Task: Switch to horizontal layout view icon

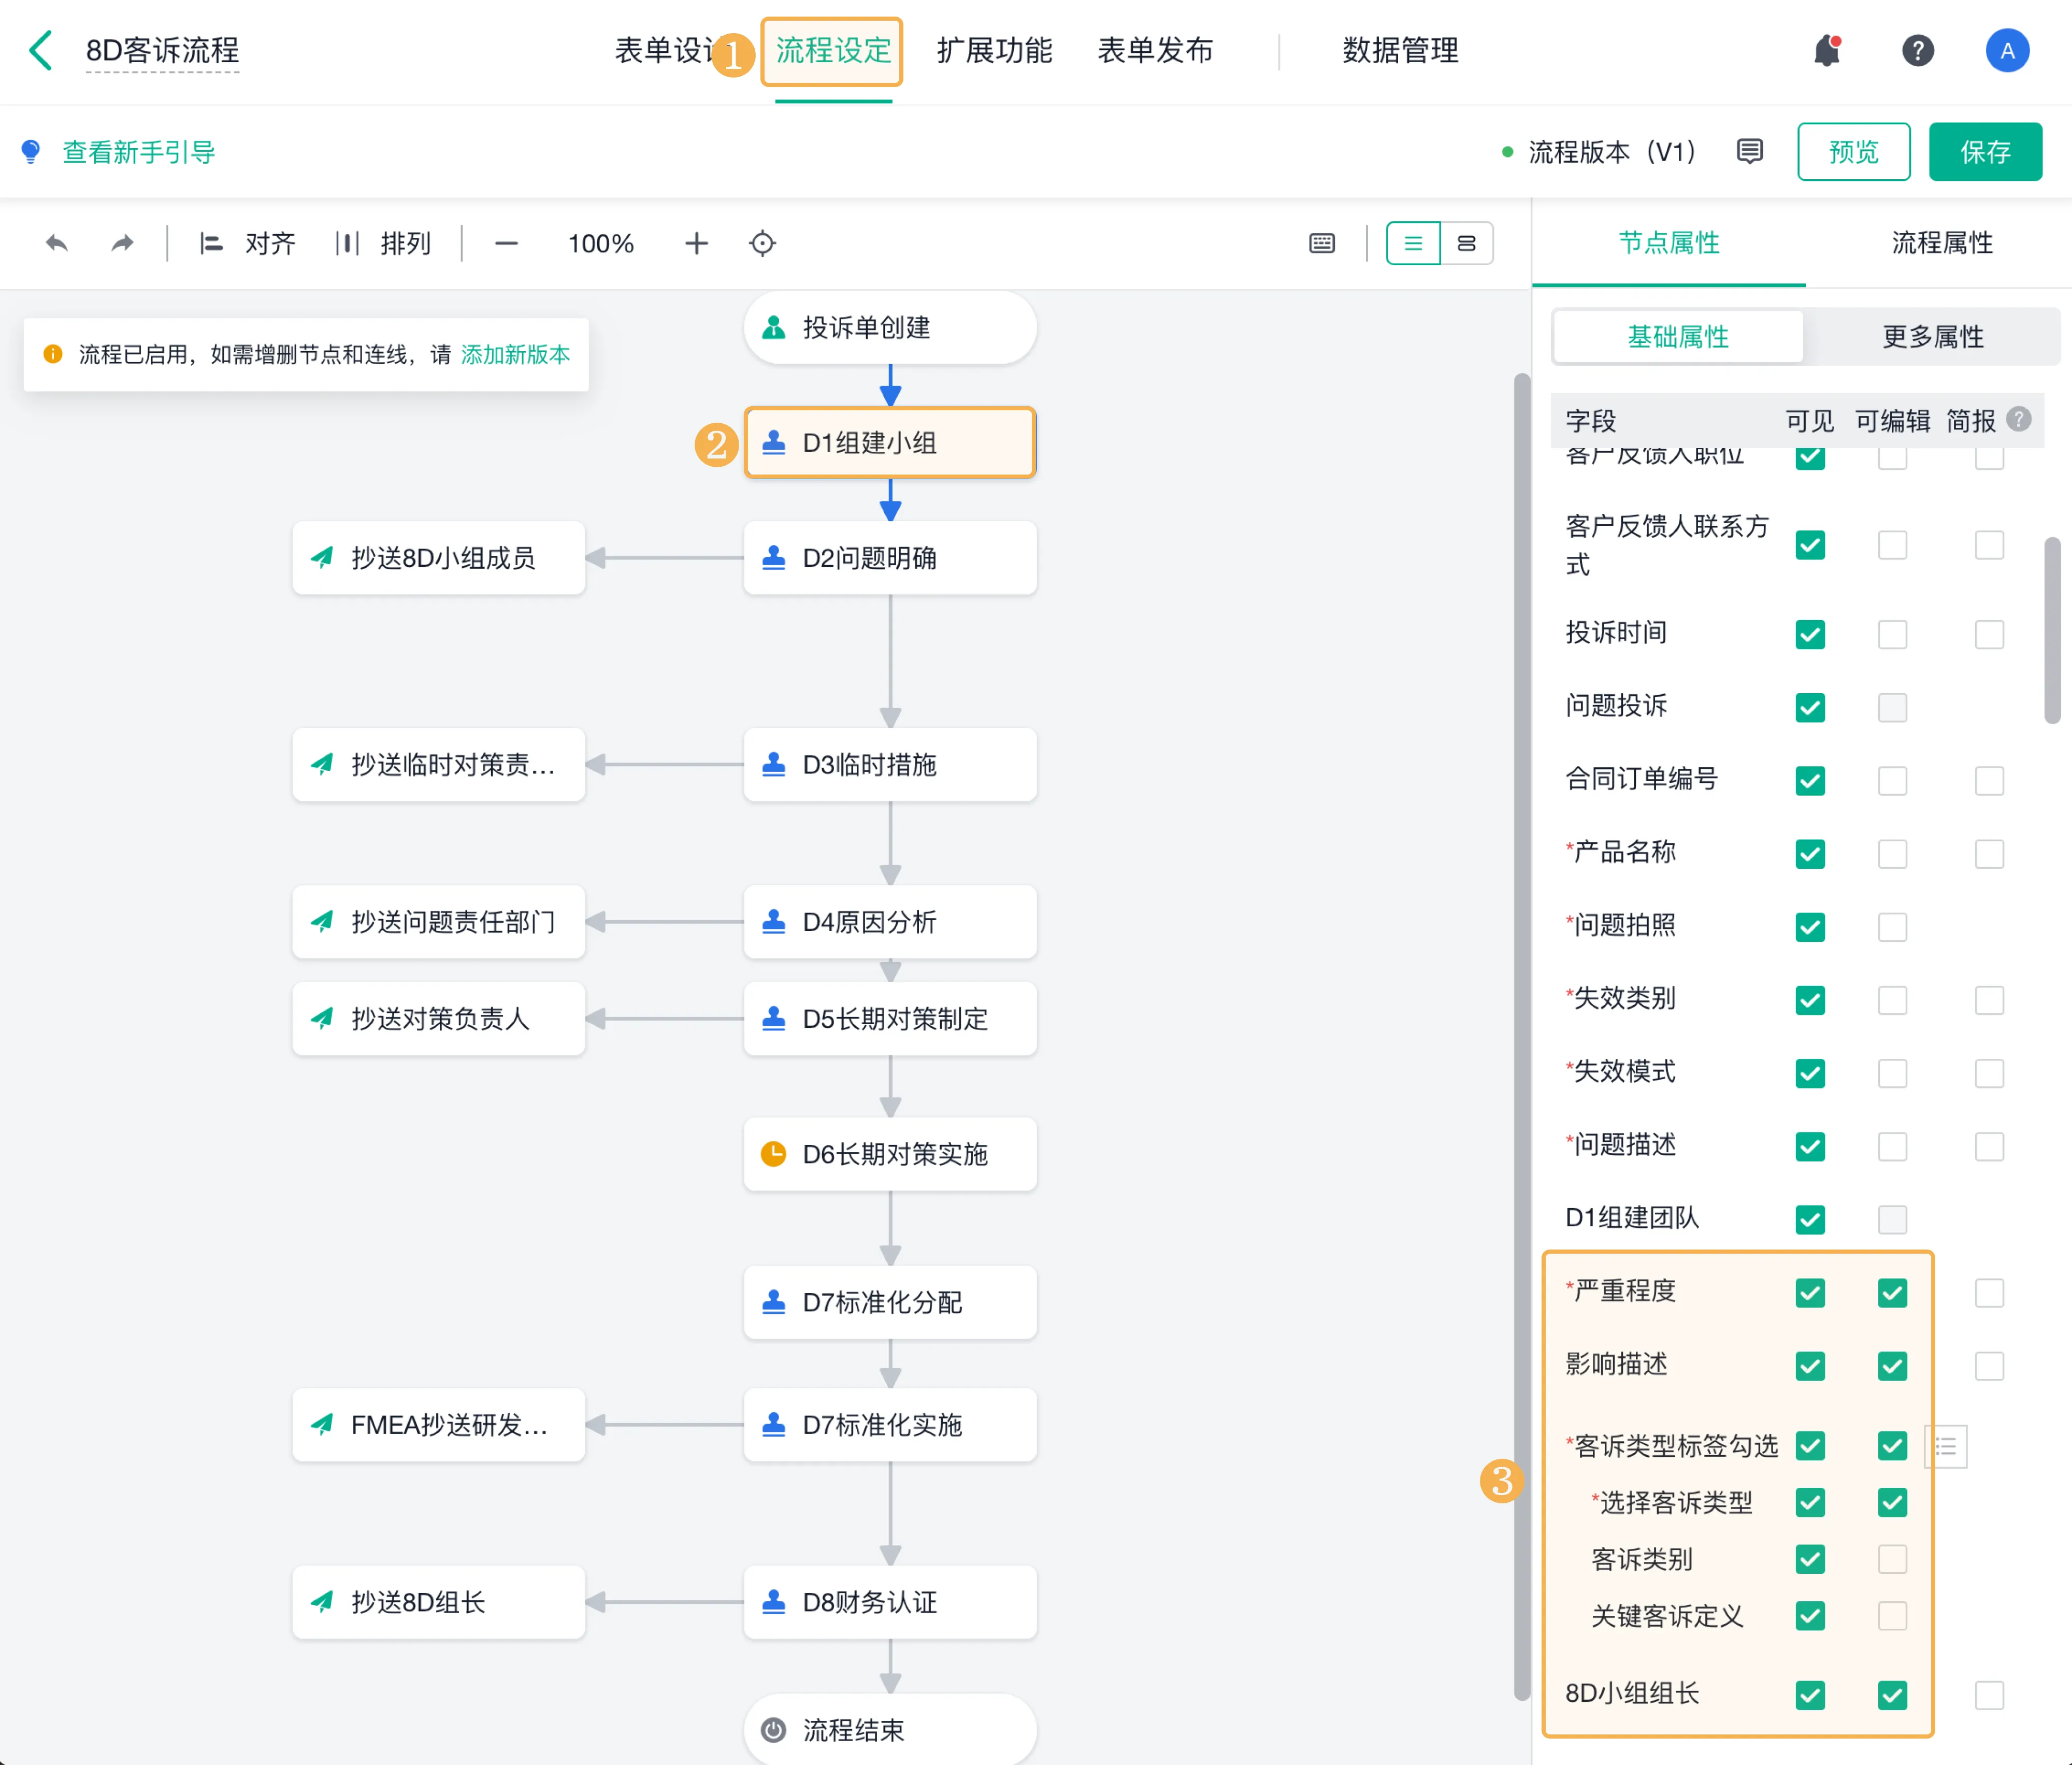Action: pos(1466,243)
